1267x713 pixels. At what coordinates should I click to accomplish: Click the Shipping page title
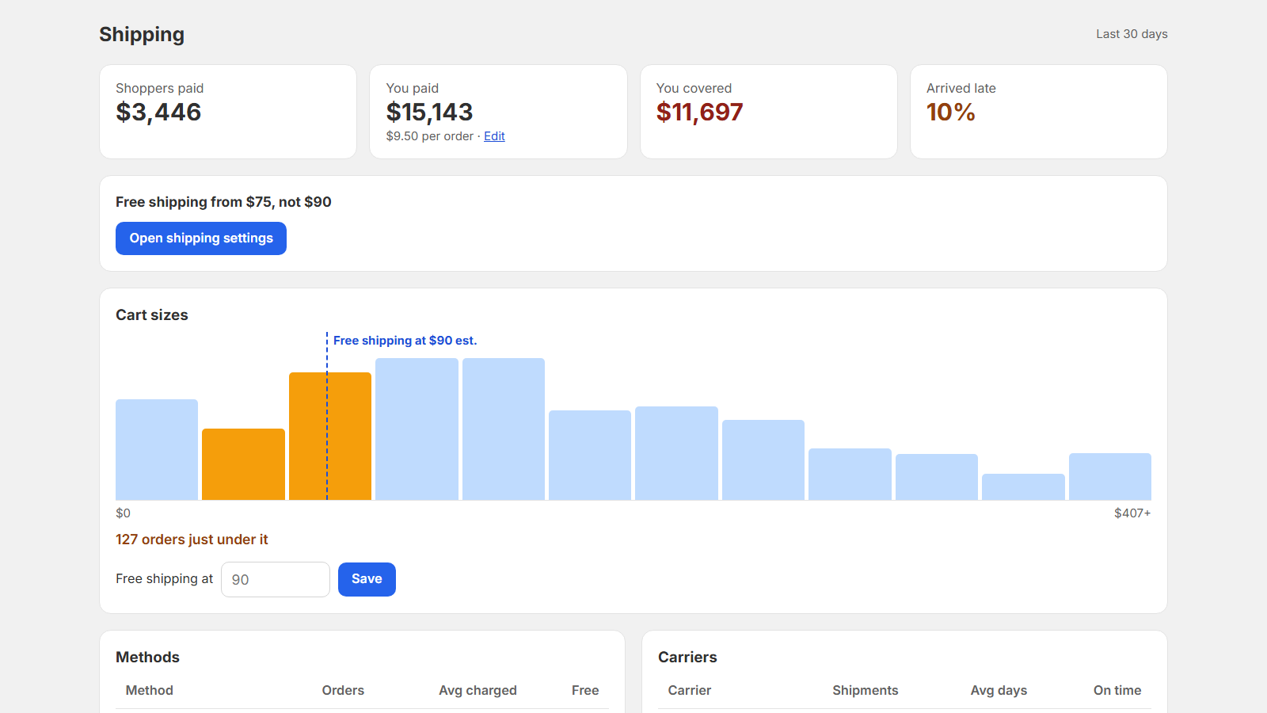[x=142, y=34]
